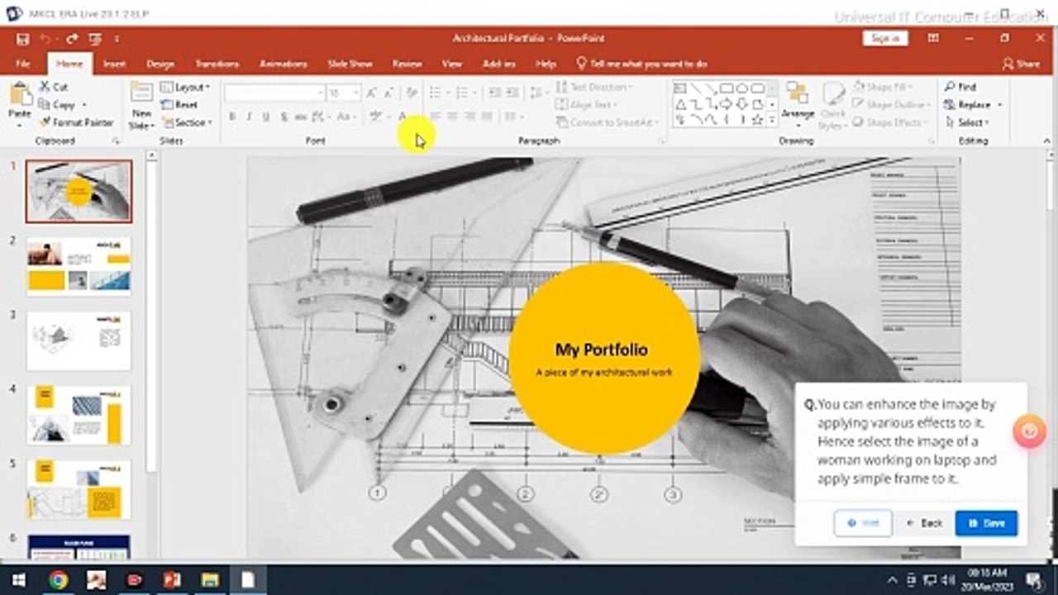Toggle Bold formatting button
The image size is (1058, 595).
232,117
